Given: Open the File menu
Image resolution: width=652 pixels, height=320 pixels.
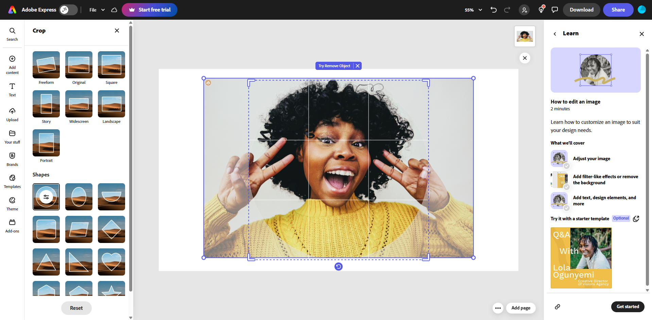Looking at the screenshot, I should point(92,10).
